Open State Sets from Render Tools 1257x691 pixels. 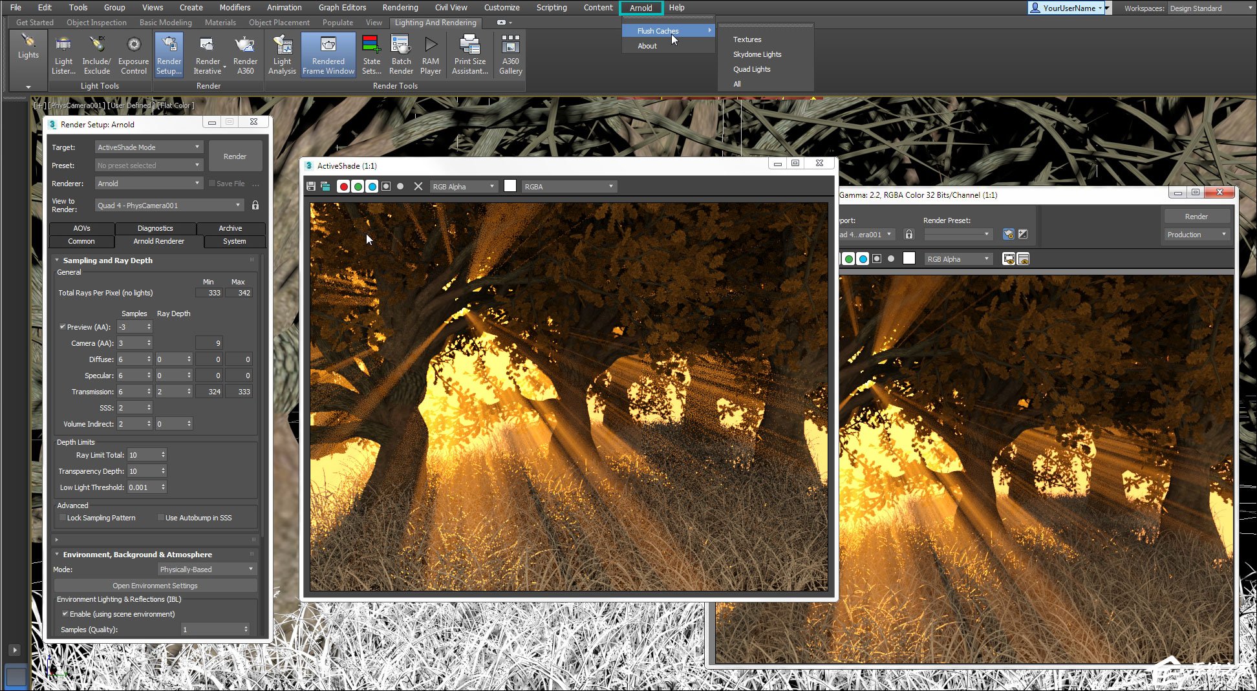point(372,55)
